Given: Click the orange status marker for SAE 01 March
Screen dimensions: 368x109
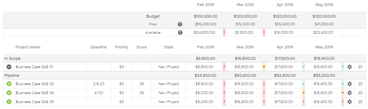Looking at the screenshot, I should coord(264,67).
